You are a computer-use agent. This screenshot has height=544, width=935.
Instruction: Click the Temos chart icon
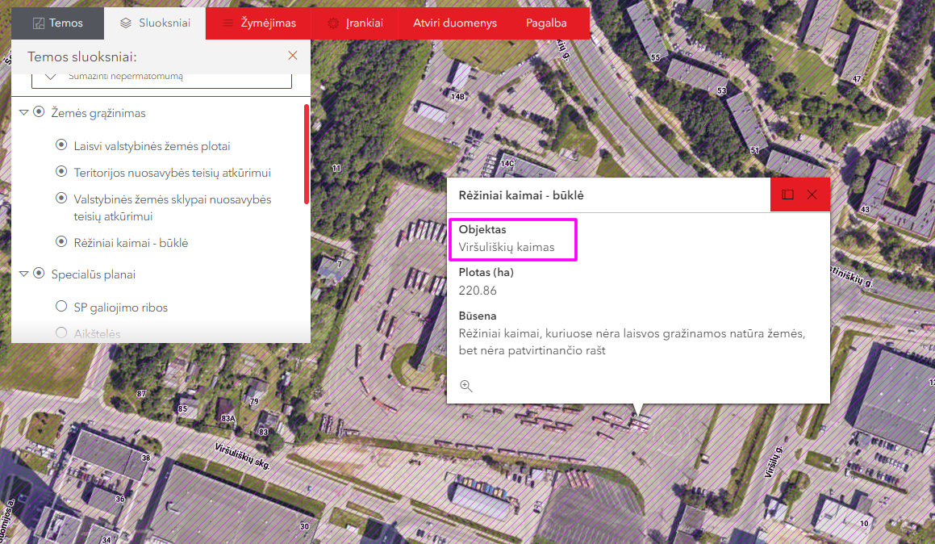coord(38,23)
